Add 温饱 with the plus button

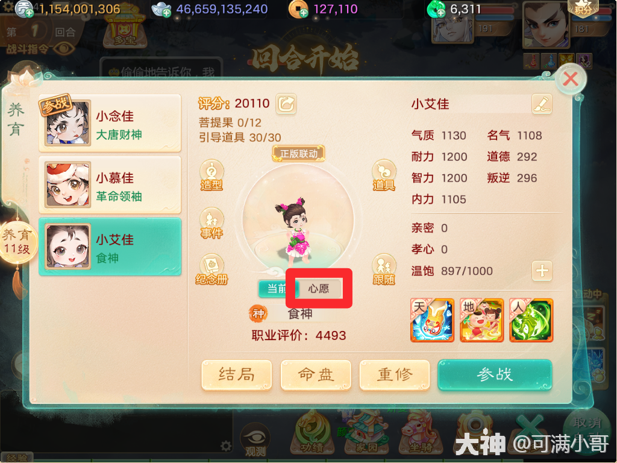(542, 271)
